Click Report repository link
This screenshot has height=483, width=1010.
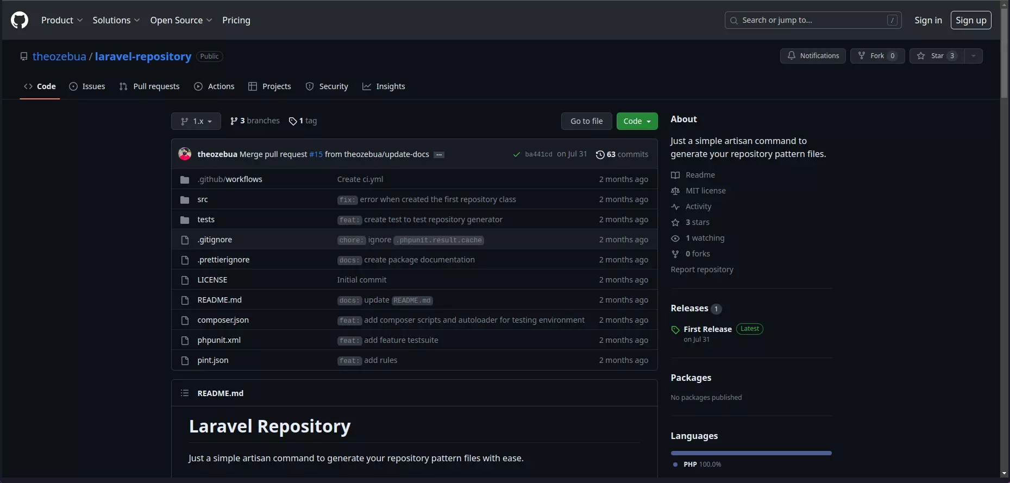tap(702, 269)
